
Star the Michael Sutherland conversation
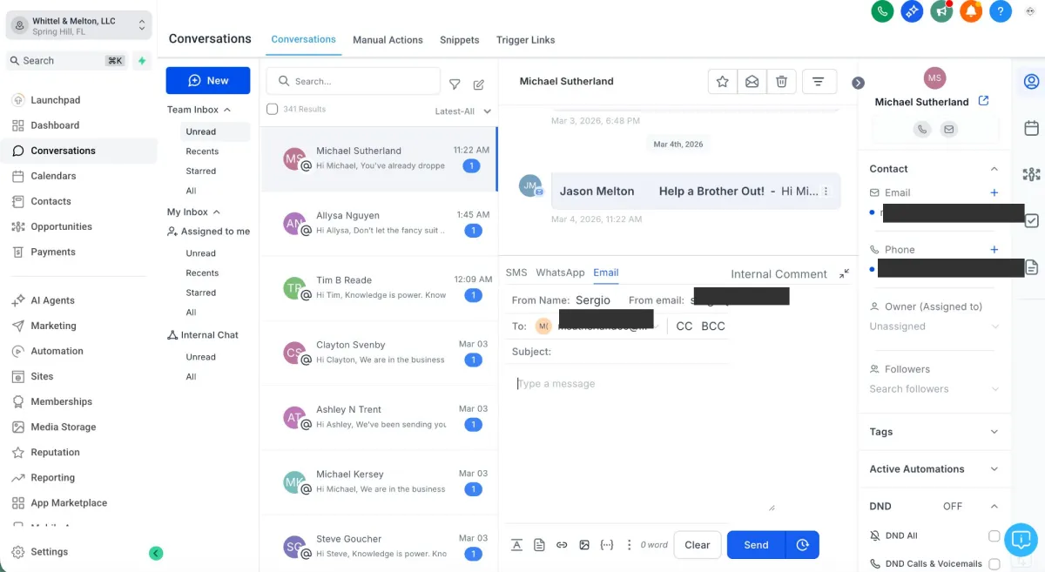(722, 81)
